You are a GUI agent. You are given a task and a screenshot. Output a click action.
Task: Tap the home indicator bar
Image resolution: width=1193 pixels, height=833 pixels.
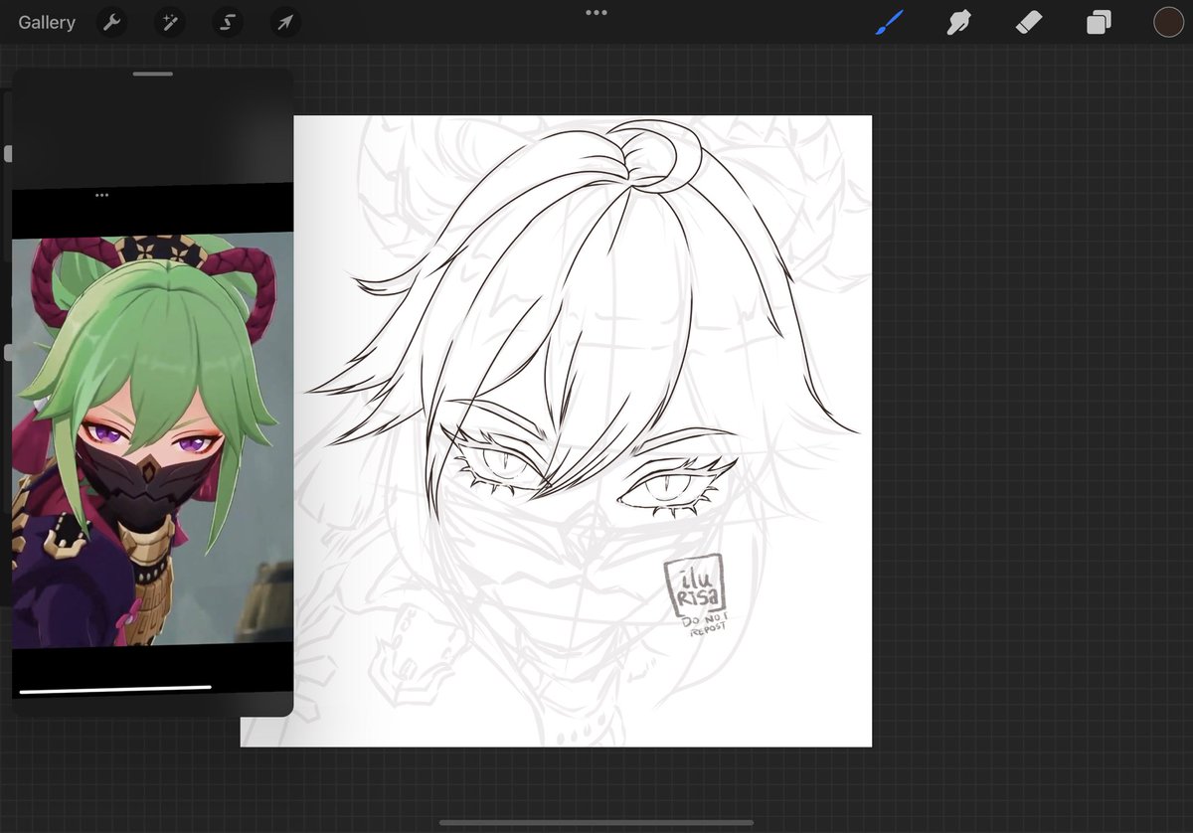(x=596, y=823)
